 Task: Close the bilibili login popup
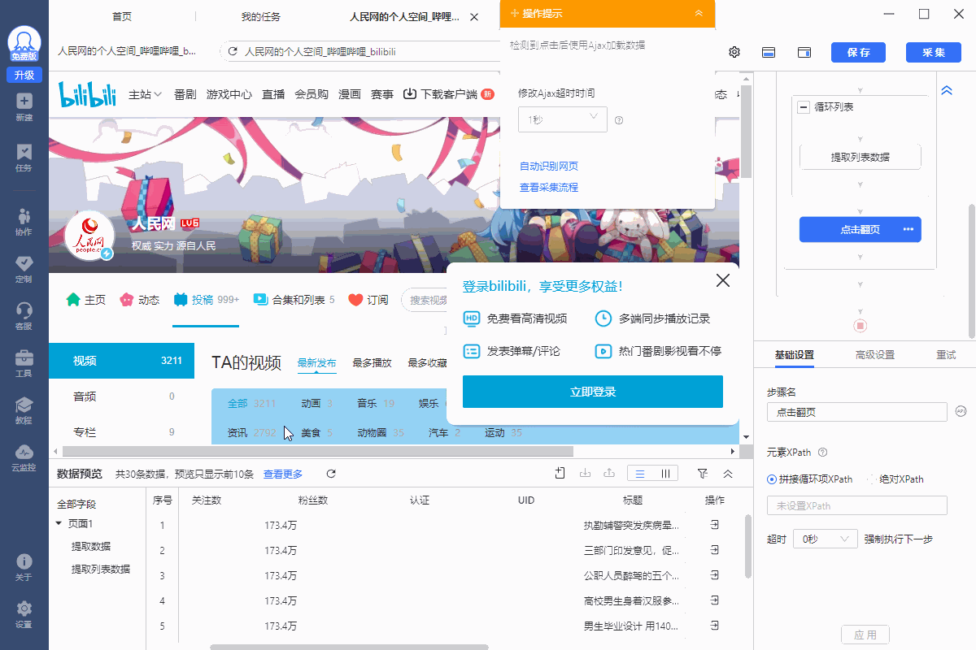(722, 281)
